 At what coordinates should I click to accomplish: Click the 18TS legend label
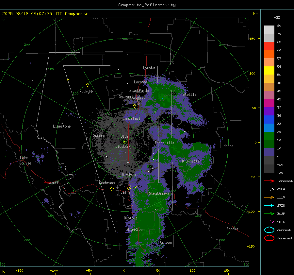[281, 222]
